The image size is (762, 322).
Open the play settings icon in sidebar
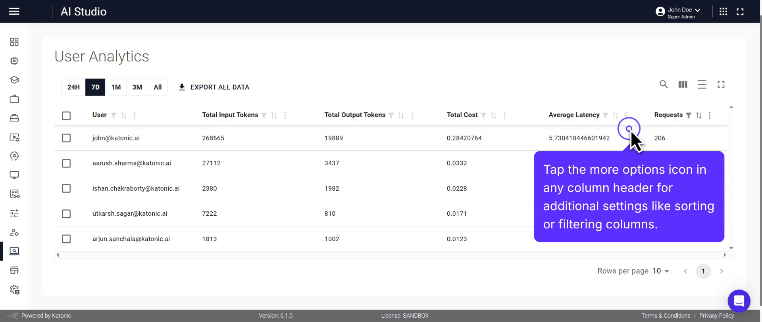14,137
